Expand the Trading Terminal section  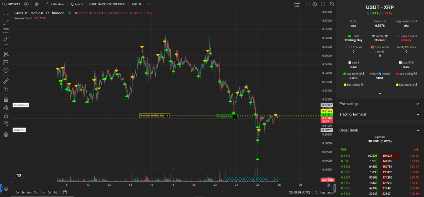pos(380,114)
